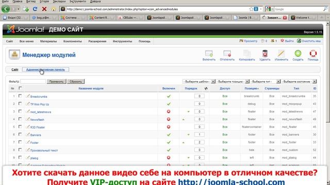
Task: Check the Breadcrumbs row checkbox
Action: pyautogui.click(x=20, y=96)
